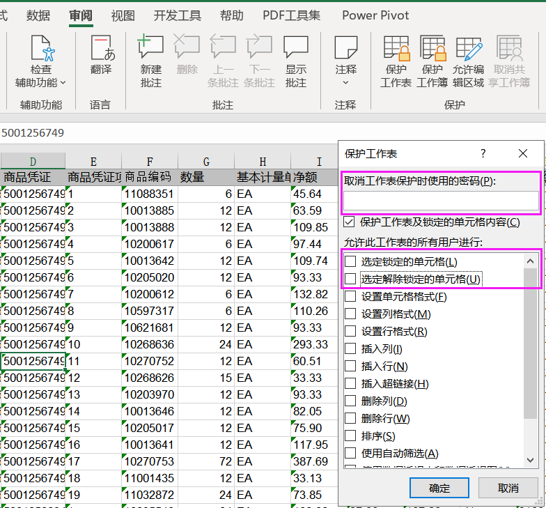The width and height of the screenshot is (546, 508).
Task: Open 允许编辑区域 allow edit ranges
Action: pos(468,61)
